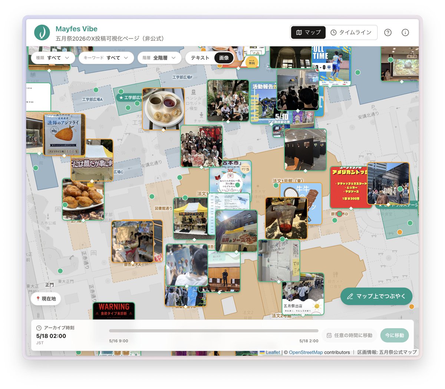Open the red アメリカンドッグ menu photo
445x389 pixels.
349,187
